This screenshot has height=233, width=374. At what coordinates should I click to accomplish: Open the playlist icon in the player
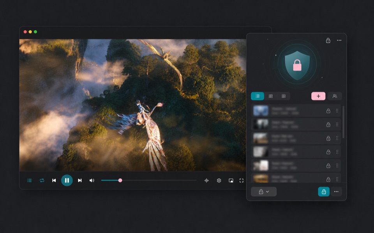click(x=29, y=181)
